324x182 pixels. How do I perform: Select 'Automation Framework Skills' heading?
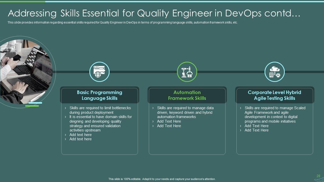(x=187, y=95)
